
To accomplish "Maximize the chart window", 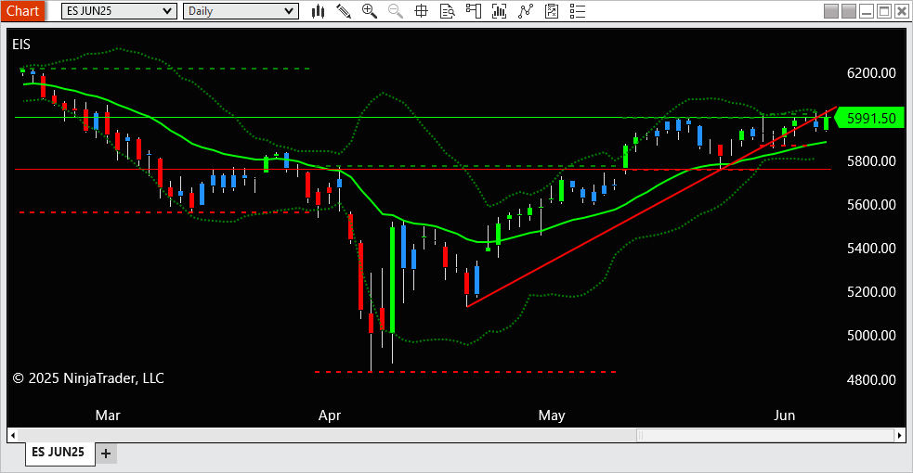I will tap(884, 11).
